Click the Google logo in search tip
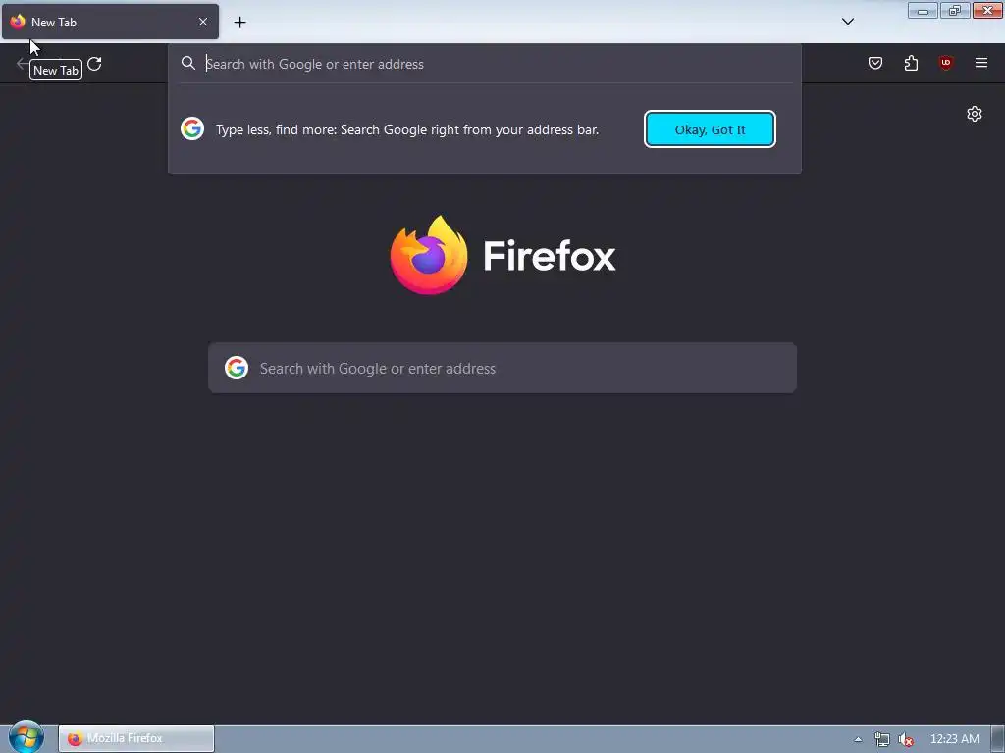 tap(192, 128)
